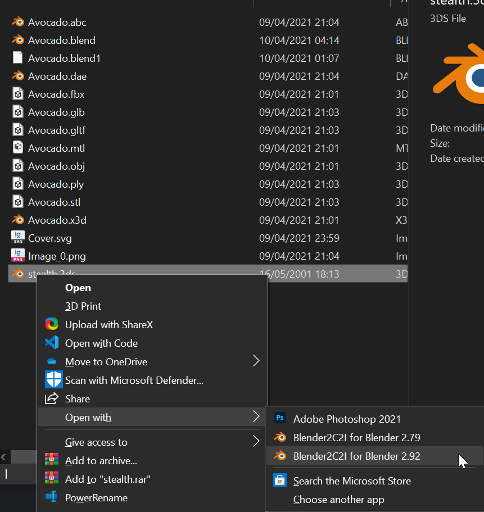This screenshot has width=484, height=512.
Task: Select the Cover.svg file name
Action: tap(50, 238)
